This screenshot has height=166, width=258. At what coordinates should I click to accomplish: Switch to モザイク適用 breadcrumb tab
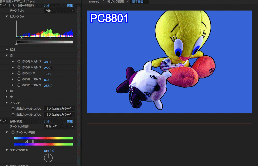coord(115,2)
